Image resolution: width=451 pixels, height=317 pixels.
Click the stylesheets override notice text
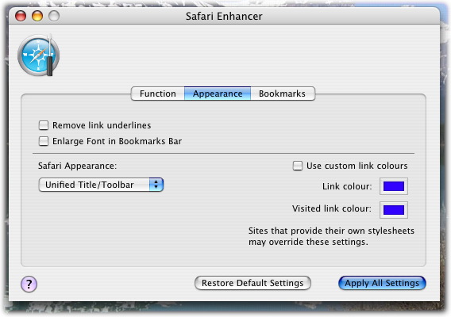(331, 236)
